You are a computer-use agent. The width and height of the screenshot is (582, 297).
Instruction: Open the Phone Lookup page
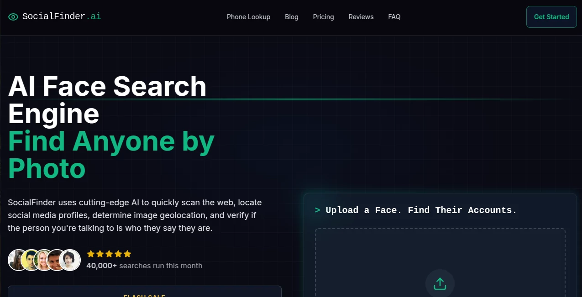tap(248, 17)
